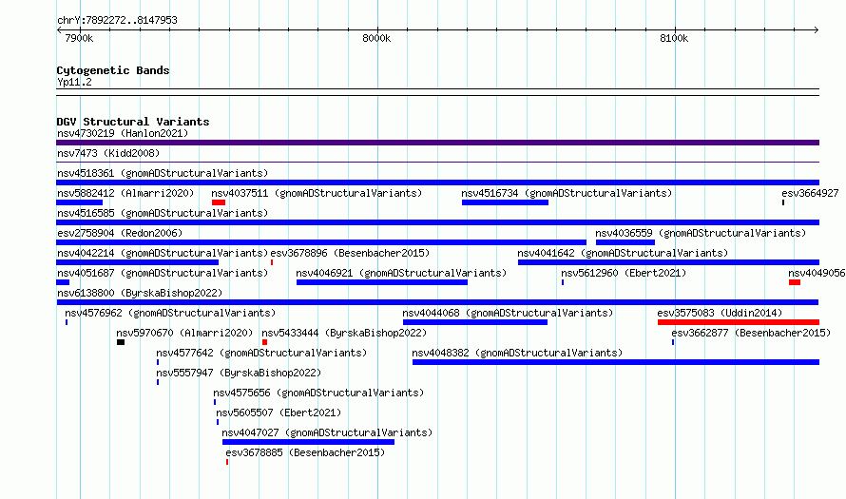Select the esv3678896 (Besenbacher2015) label

[350, 253]
